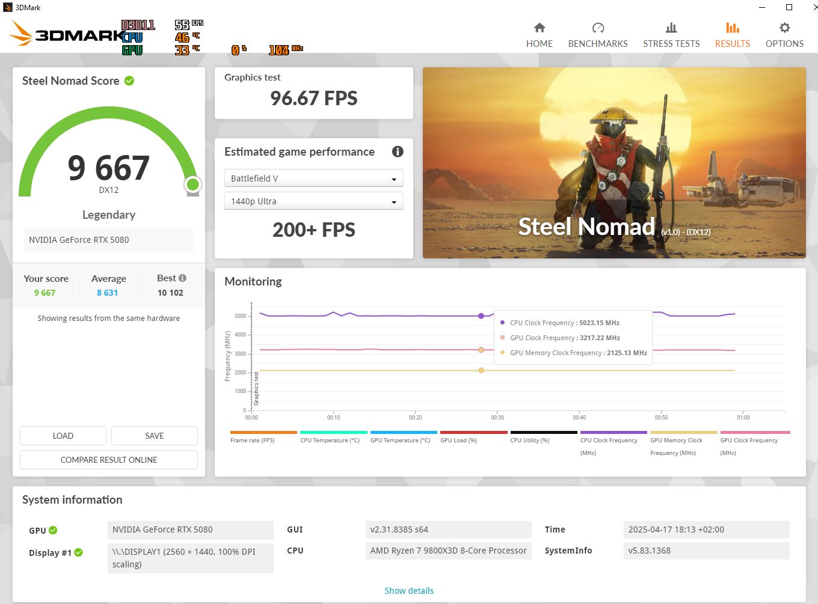Click the Stress Tests chart icon

[671, 28]
